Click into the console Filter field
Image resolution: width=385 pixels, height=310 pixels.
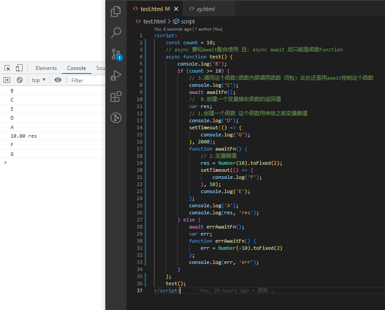click(87, 80)
